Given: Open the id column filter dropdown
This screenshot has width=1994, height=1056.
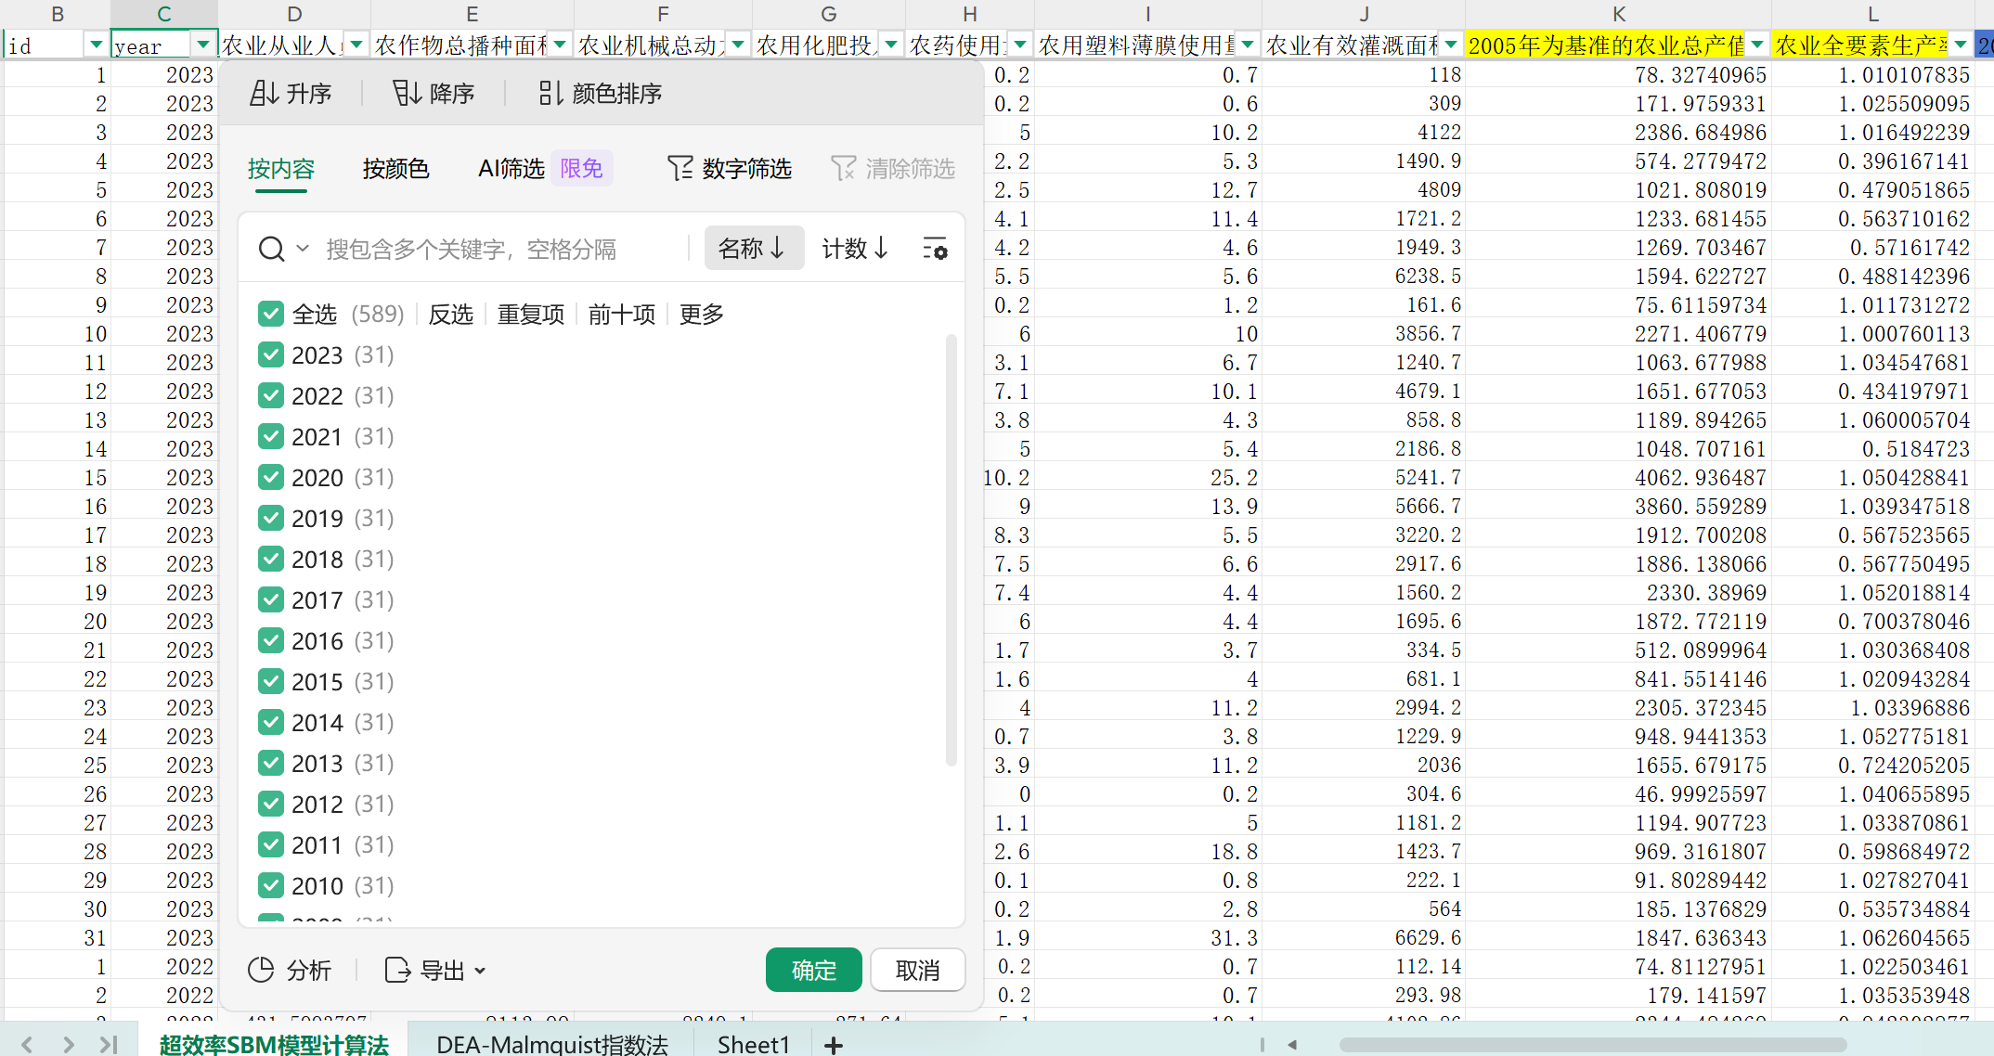Looking at the screenshot, I should tap(96, 44).
